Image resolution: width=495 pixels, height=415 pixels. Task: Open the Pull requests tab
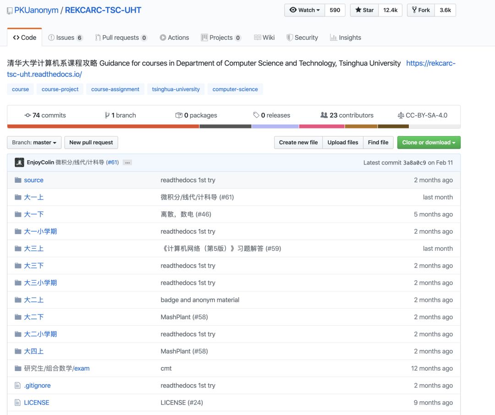click(121, 38)
